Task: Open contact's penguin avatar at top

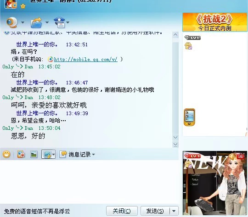Action: [x=11, y=4]
